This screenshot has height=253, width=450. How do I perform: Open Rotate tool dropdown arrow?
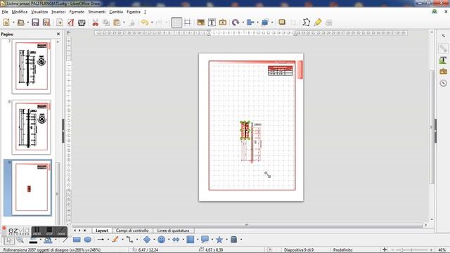[x=243, y=22]
